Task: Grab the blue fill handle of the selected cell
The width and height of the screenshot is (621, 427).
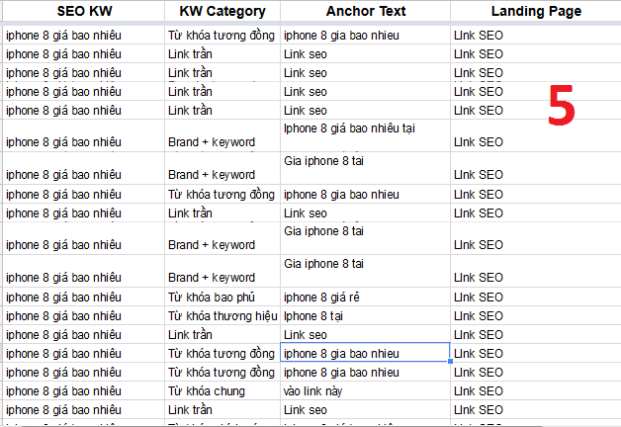Action: (450, 362)
